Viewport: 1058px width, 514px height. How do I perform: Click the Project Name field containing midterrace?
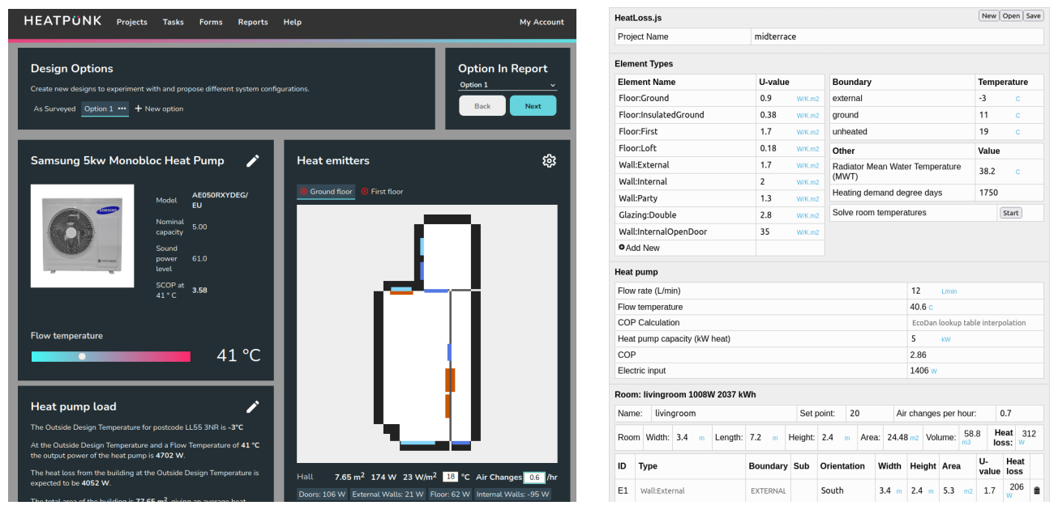point(897,36)
